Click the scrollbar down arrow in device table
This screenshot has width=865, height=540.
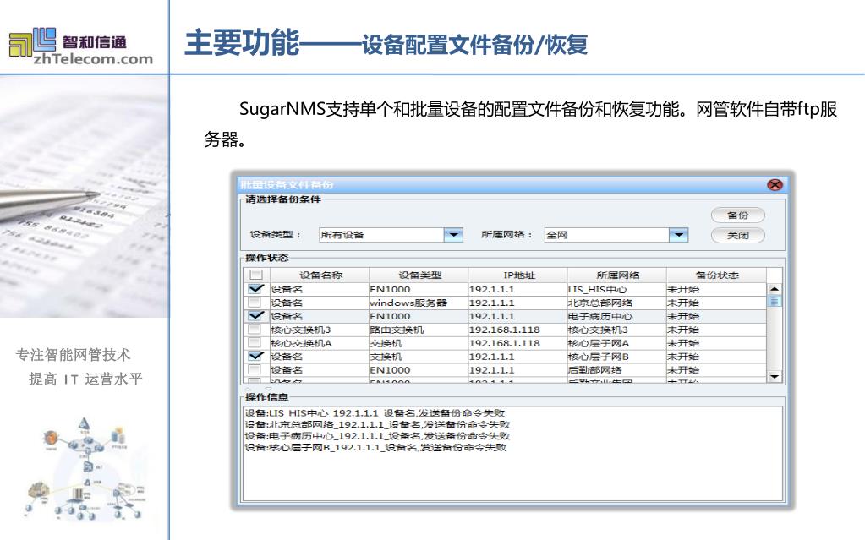[774, 376]
